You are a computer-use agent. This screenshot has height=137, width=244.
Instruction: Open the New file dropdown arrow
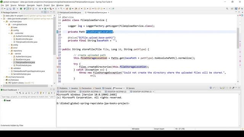point(5,9)
